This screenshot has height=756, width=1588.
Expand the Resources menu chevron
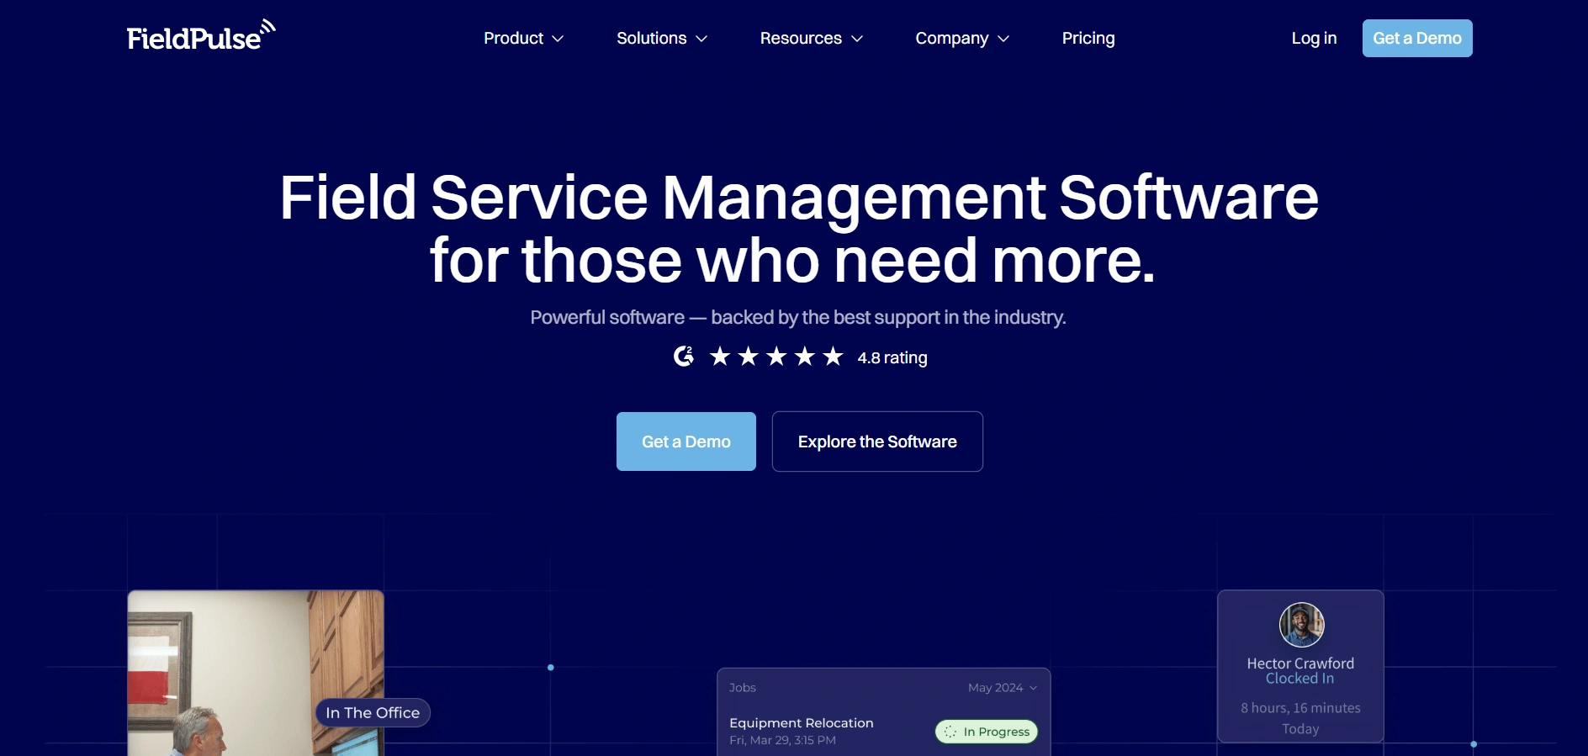point(857,39)
